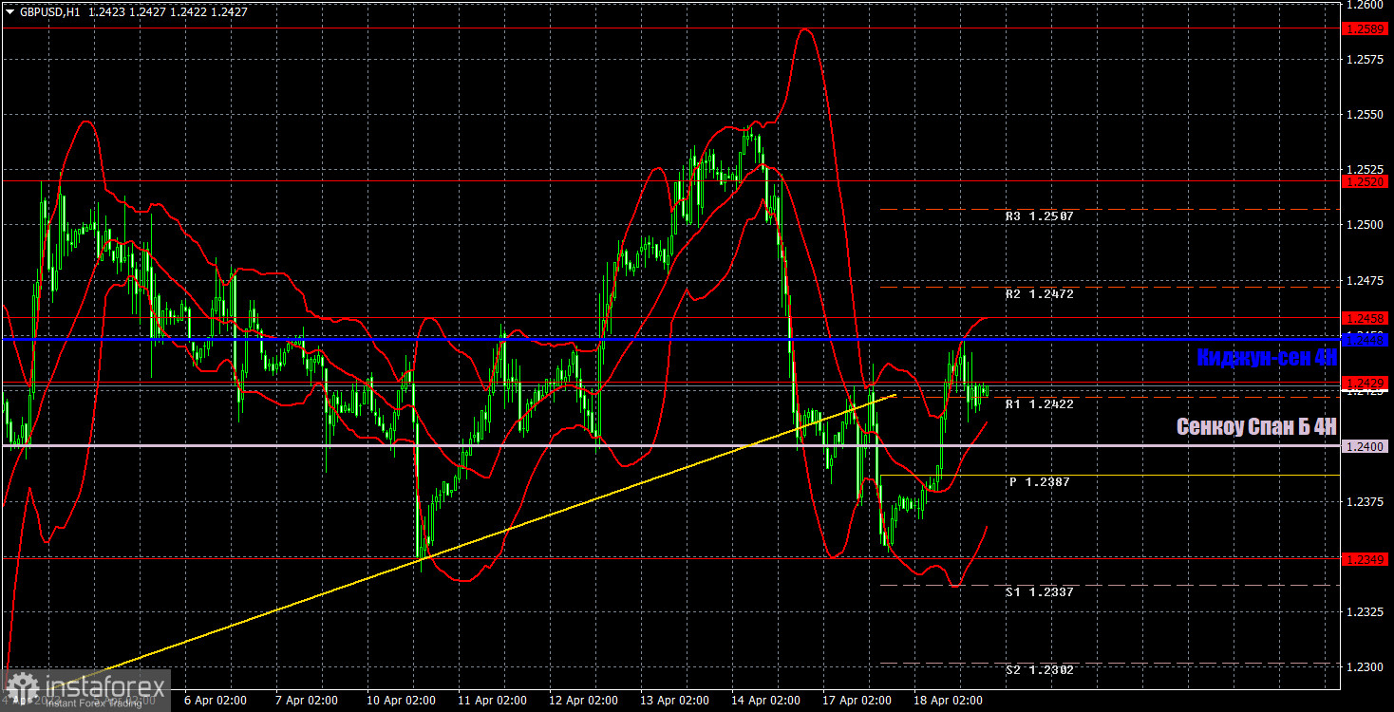This screenshot has width=1394, height=712.
Task: Click the Сенкоу Спан Б 4H label
Action: tap(1256, 427)
